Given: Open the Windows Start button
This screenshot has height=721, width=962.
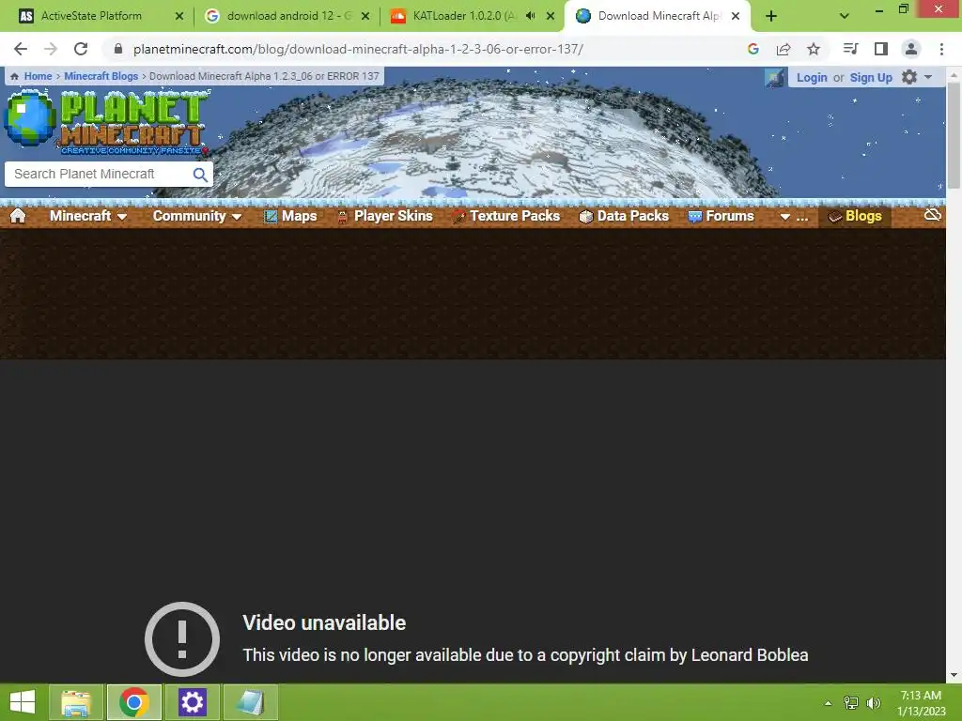Looking at the screenshot, I should pos(23,702).
